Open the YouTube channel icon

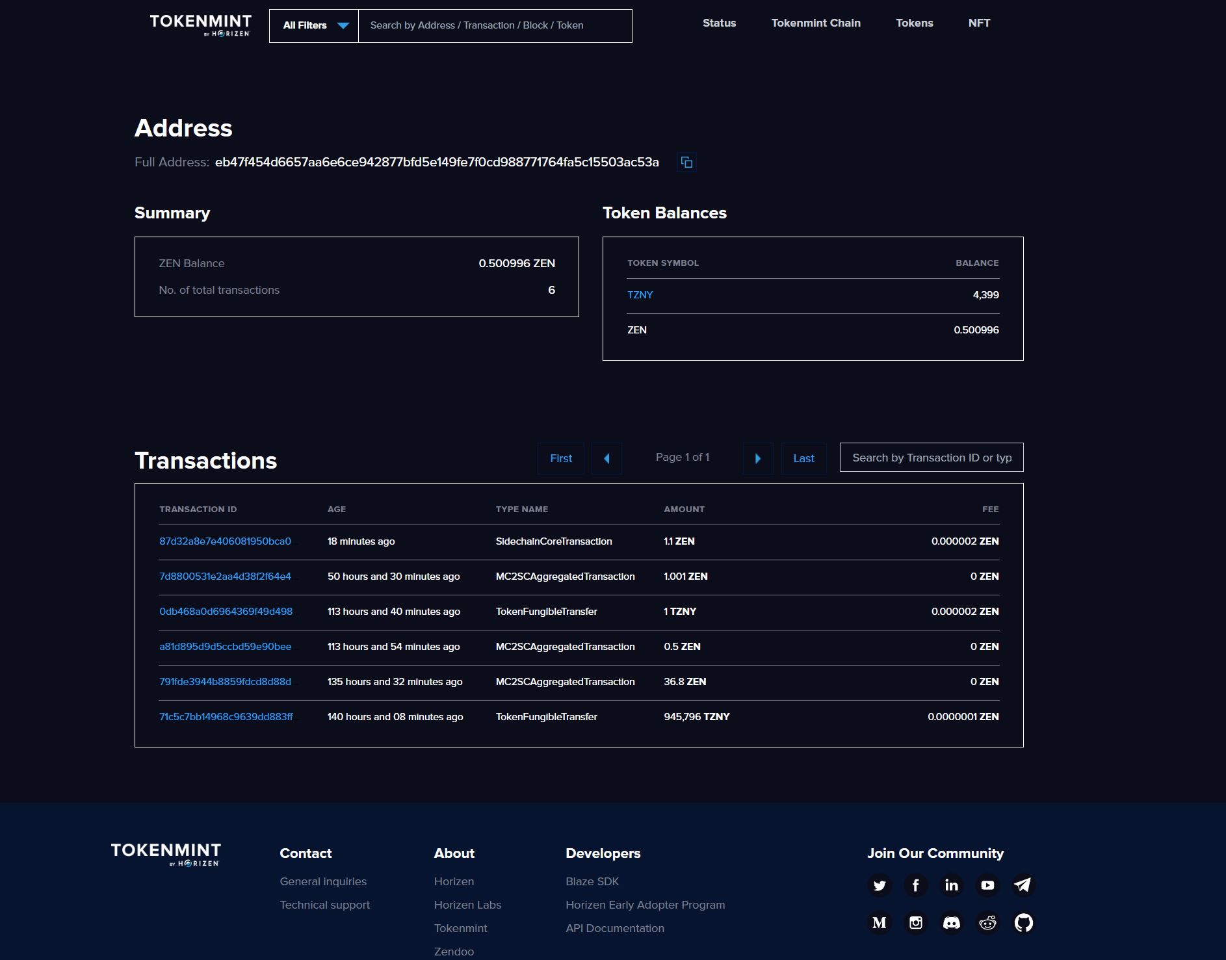(x=987, y=885)
